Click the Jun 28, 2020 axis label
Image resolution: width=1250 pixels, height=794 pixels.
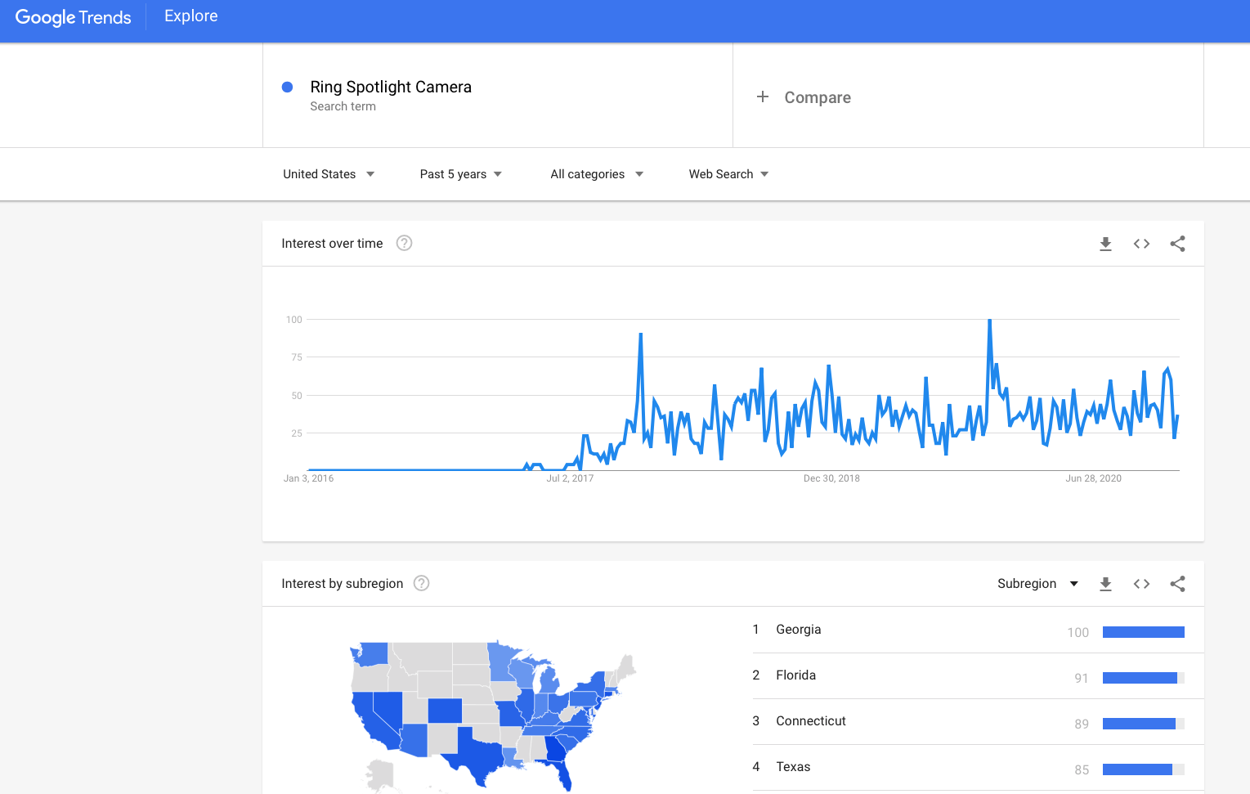1093,478
